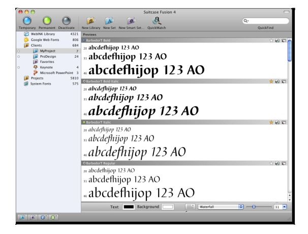Image resolution: width=308 pixels, height=234 pixels.
Task: Select the BarbedorT Bold Italic header bar
Action: click(184, 81)
